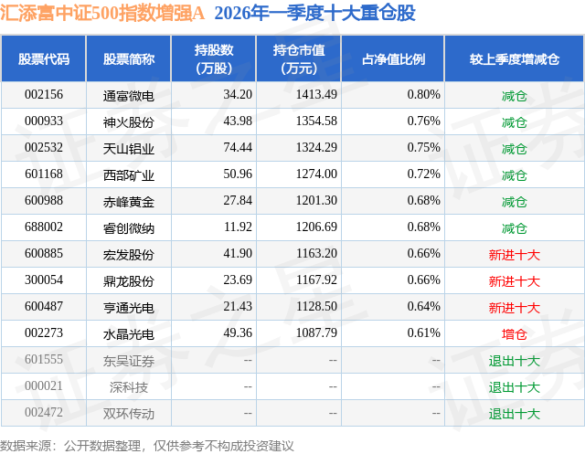Click market value 1167.92

coord(316,280)
